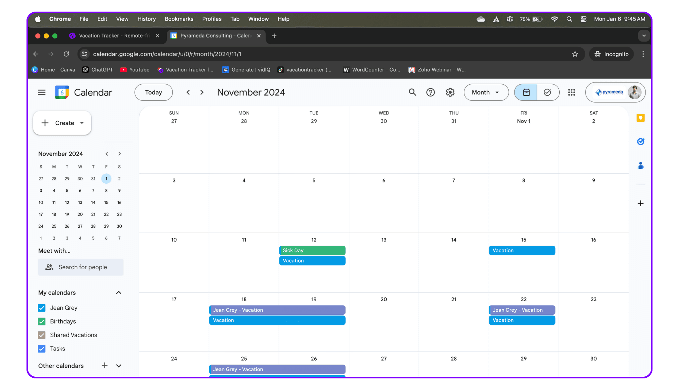Open the Month view dropdown
The height and width of the screenshot is (390, 679).
(x=486, y=92)
